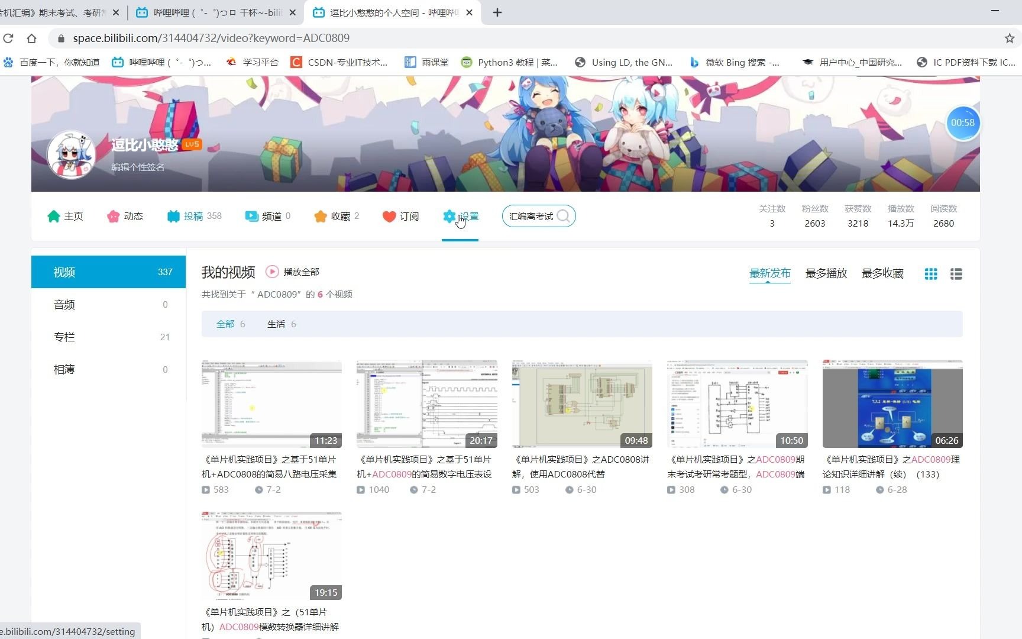Screen dimensions: 1022x639
Task: Sort videos by 最多收藏
Action: pyautogui.click(x=882, y=273)
